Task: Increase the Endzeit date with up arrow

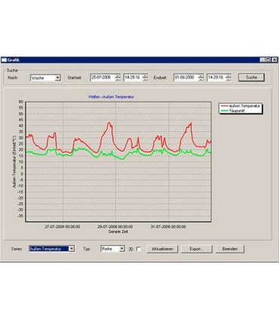Action: (x=201, y=75)
